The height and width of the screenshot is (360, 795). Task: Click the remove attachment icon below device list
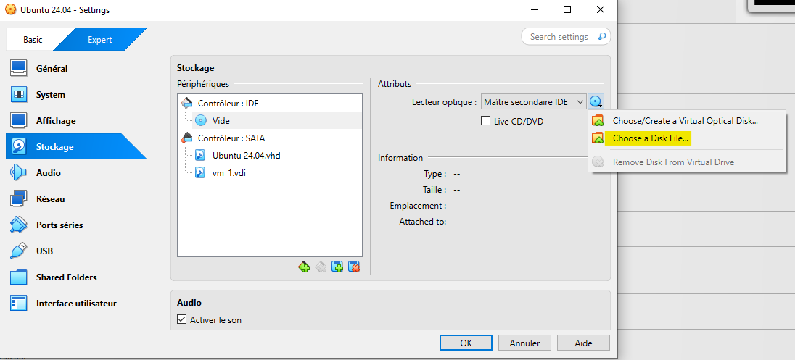pos(354,267)
